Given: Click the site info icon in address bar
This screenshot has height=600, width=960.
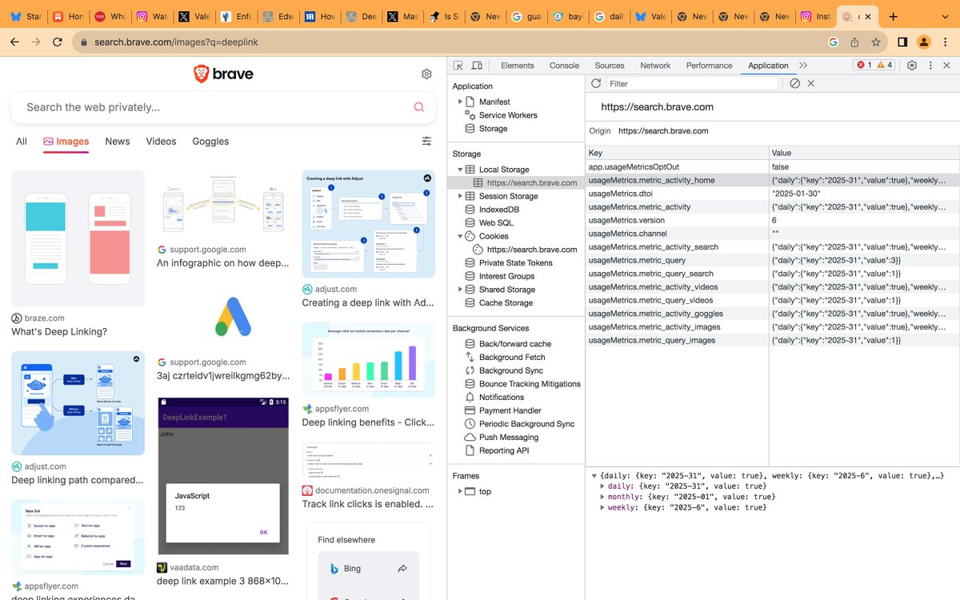Looking at the screenshot, I should tap(83, 42).
